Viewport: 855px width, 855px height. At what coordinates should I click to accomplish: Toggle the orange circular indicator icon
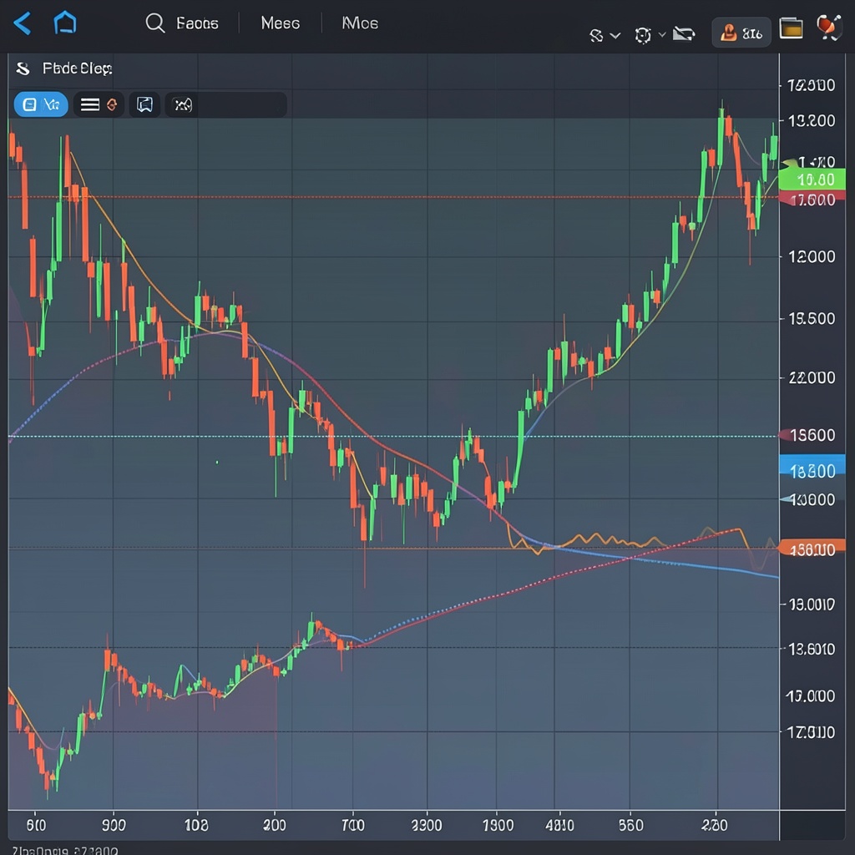112,104
